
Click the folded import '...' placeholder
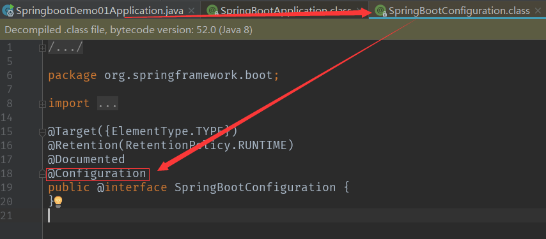coord(107,103)
